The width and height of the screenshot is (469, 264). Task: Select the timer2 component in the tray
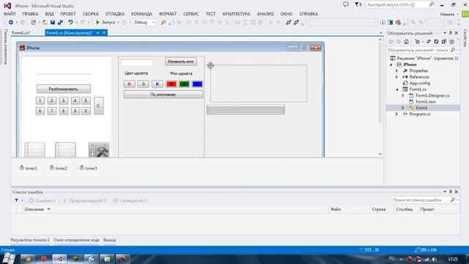(x=59, y=168)
